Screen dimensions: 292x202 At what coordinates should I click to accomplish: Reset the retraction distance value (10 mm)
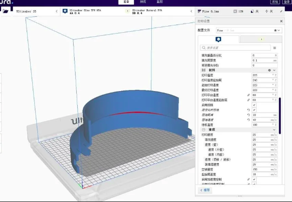tap(248, 115)
